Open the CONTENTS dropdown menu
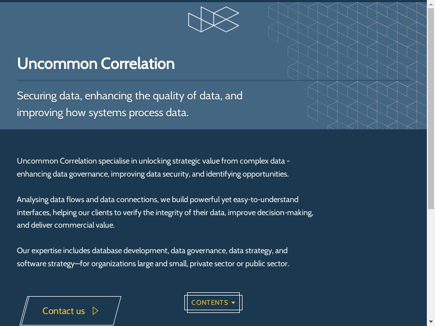435x326 pixels. (213, 303)
